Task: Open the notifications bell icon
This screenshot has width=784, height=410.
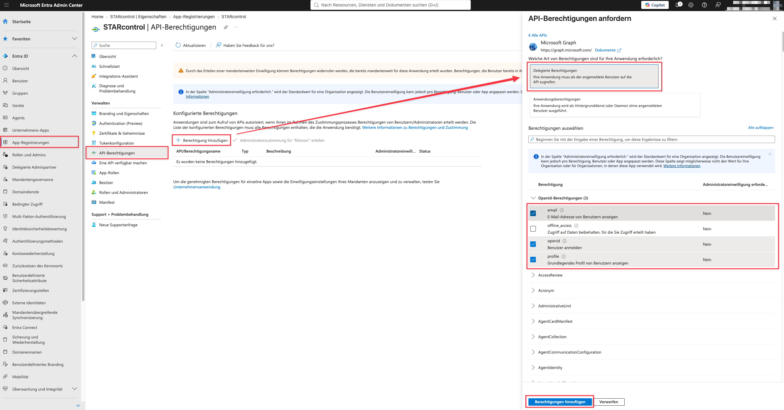Action: tap(678, 5)
